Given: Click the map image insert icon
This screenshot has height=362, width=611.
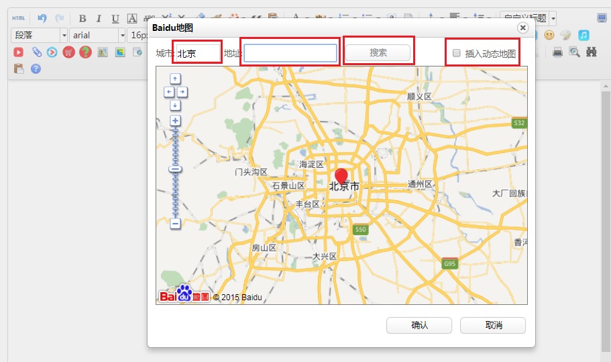Looking at the screenshot, I should (103, 52).
